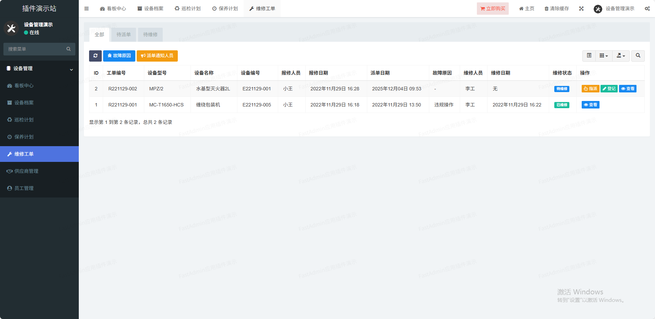Click the fullscreen expand icon
655x319 pixels.
(581, 9)
